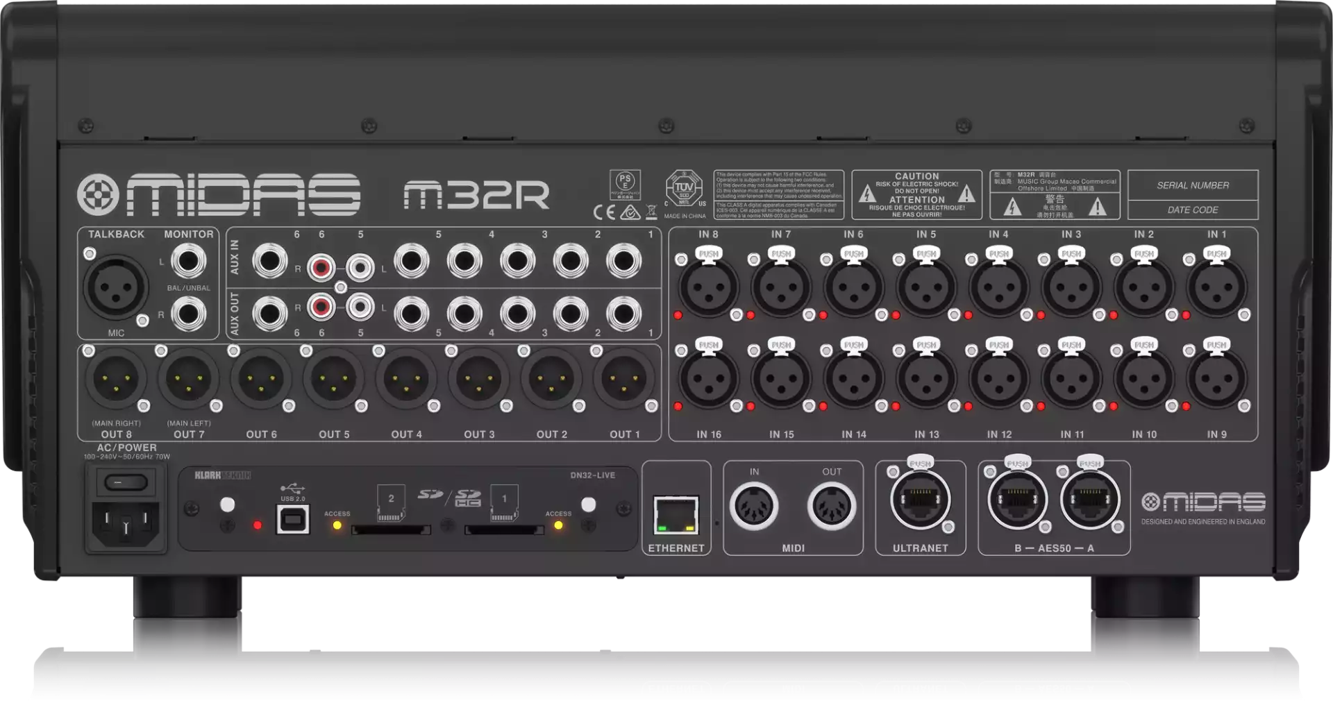This screenshot has width=1333, height=703.
Task: Click 'DESIGNED AND ENGINEERED IN ENGLAND' text
Action: (x=1203, y=522)
